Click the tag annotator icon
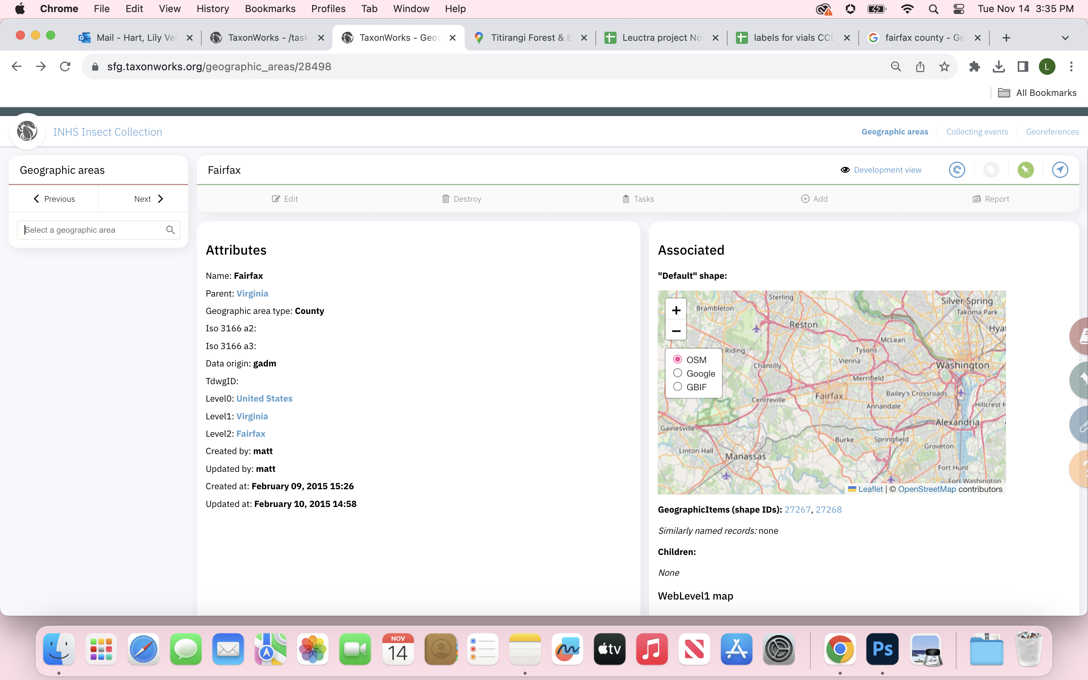 [992, 170]
